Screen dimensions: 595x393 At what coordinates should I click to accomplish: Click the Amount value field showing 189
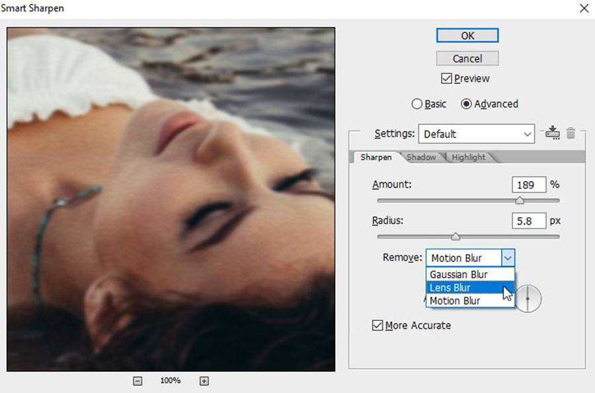click(x=529, y=185)
